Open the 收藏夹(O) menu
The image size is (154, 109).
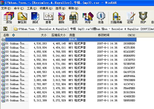point(46,8)
